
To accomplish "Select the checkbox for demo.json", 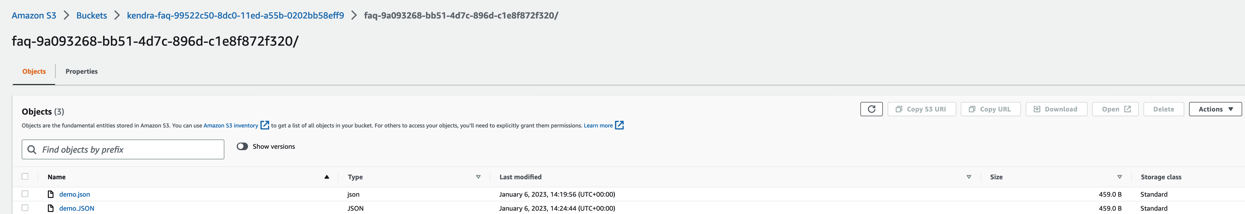I will pyautogui.click(x=25, y=194).
